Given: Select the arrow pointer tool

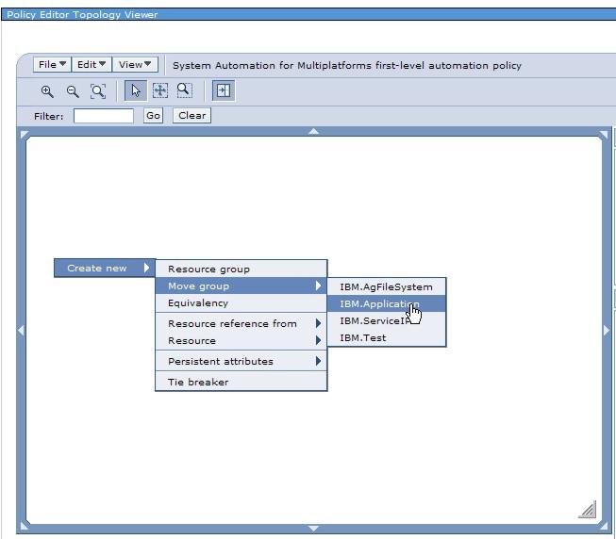Looking at the screenshot, I should tap(136, 90).
